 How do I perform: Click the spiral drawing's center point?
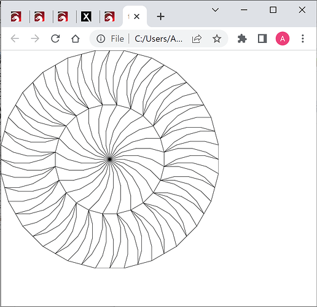(x=110, y=159)
